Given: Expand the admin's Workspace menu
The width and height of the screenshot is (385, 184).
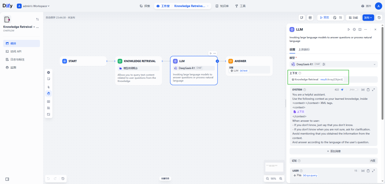Looking at the screenshot, I should [34, 6].
